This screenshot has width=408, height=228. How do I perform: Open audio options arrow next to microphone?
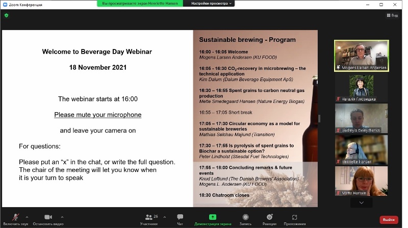tap(27, 217)
